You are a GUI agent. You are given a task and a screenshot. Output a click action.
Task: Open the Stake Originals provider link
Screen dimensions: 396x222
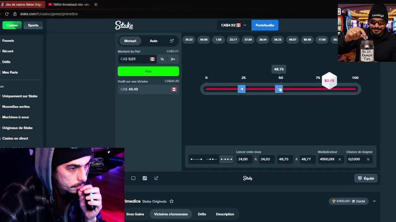click(x=154, y=201)
